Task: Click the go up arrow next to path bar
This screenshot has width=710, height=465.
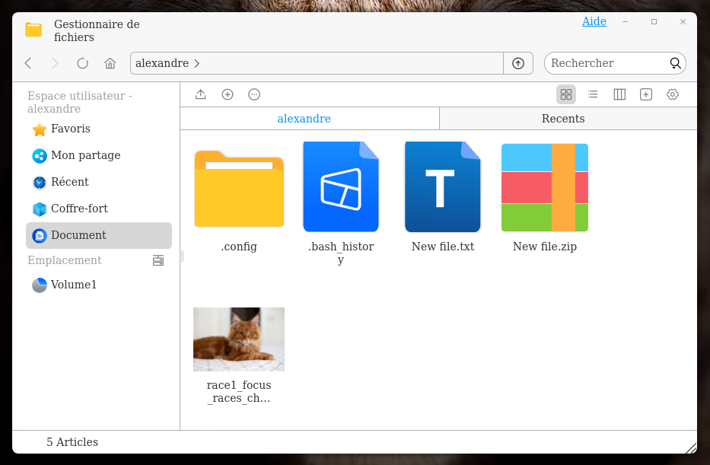Action: pos(518,63)
